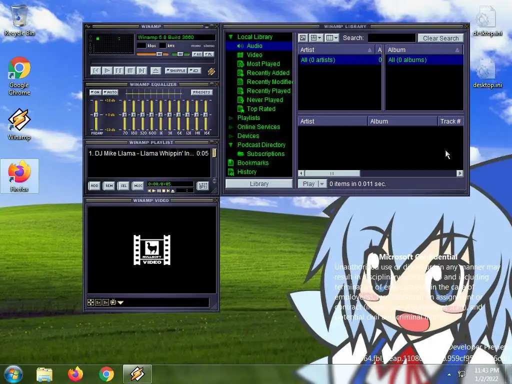Focus the library Search field

(391, 38)
